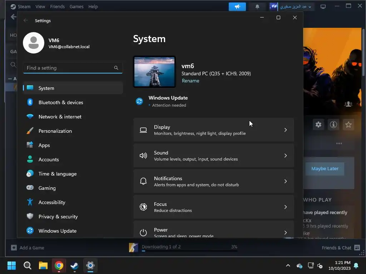
Task: Click the Accessibility figure icon
Action: [30, 202]
